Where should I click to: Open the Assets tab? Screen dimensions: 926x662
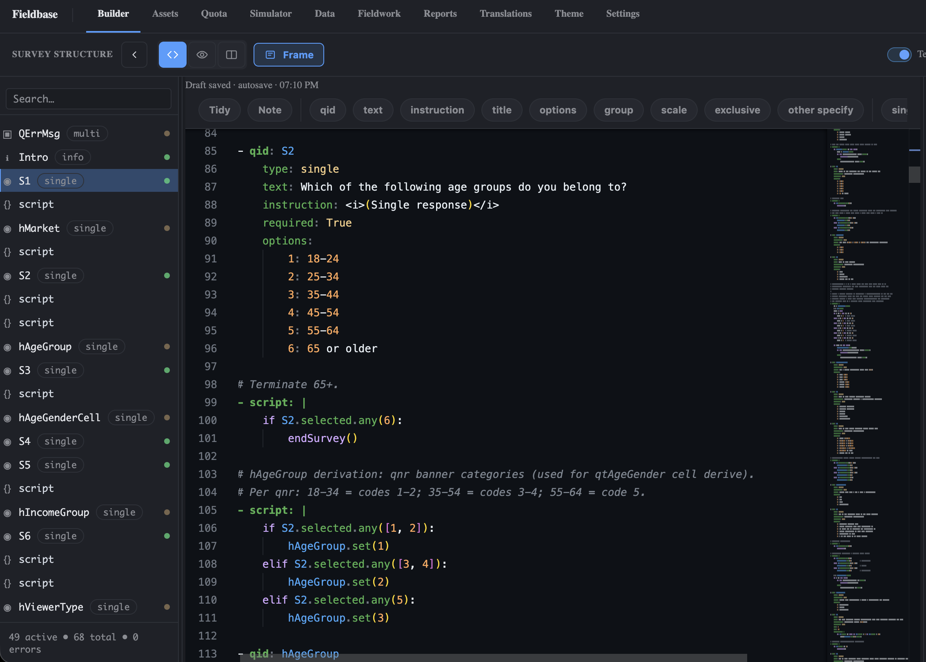pos(165,13)
